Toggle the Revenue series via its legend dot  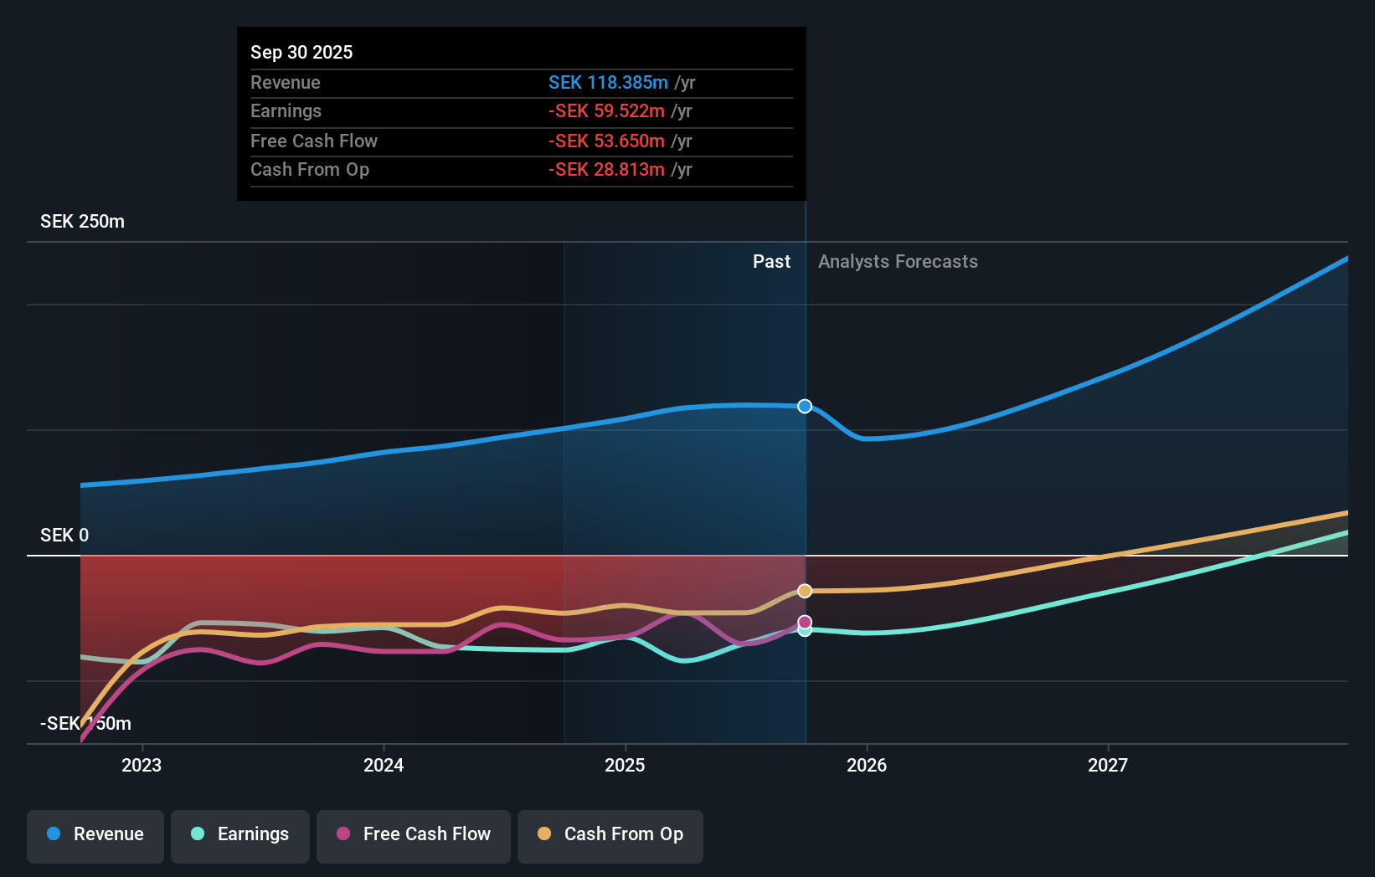coord(53,834)
